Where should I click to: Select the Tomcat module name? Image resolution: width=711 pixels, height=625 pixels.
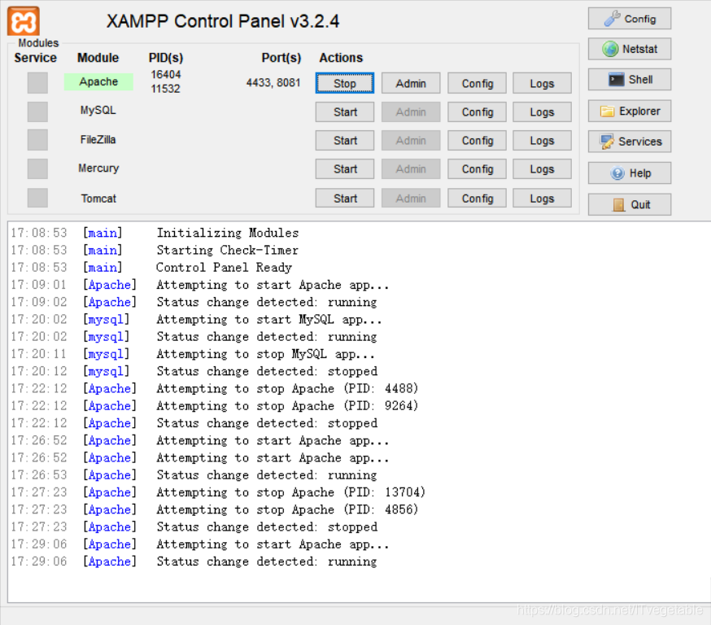98,199
